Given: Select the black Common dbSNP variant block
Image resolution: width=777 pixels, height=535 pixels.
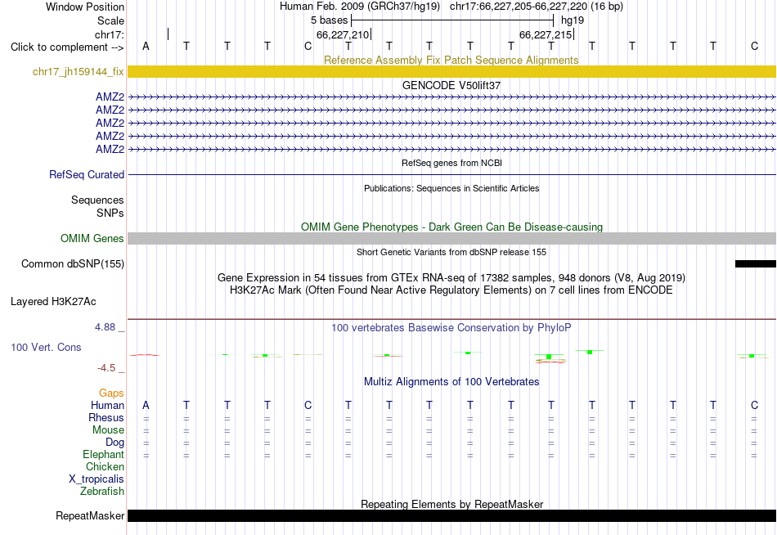Looking at the screenshot, I should [x=755, y=263].
